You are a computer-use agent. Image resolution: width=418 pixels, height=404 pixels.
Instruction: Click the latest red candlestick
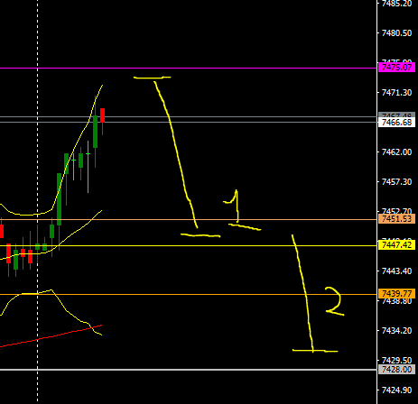pyautogui.click(x=102, y=115)
